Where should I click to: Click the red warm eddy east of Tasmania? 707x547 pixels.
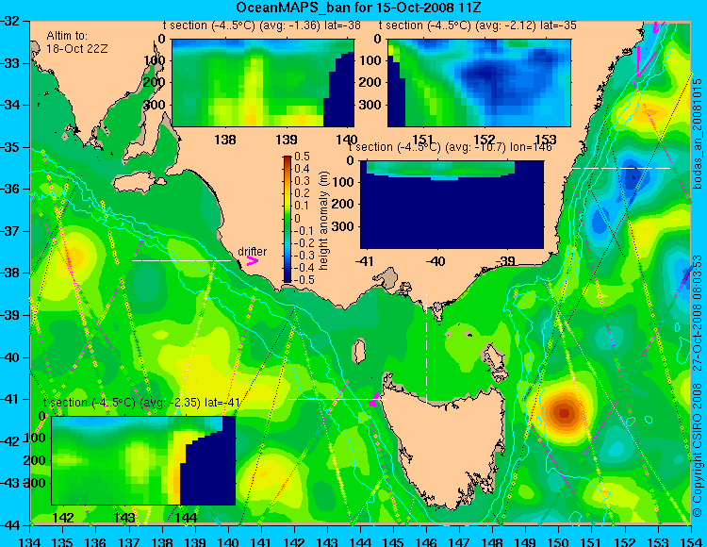click(x=564, y=413)
